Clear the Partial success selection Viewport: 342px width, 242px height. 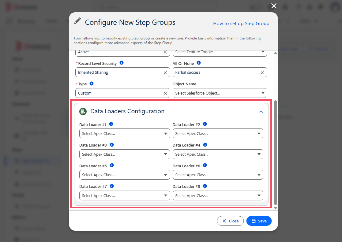[262, 73]
